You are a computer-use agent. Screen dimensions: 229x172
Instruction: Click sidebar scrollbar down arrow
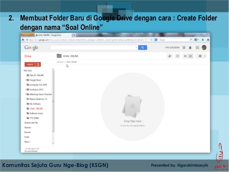[53, 143]
